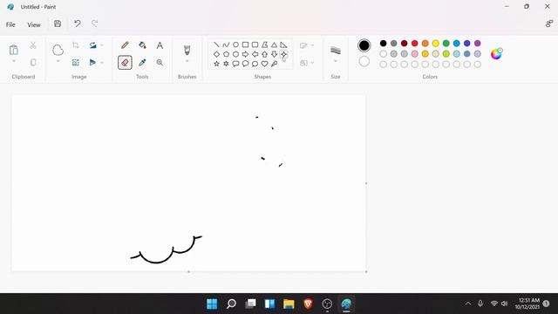Show hidden system tray icons
The image size is (558, 314).
point(468,304)
